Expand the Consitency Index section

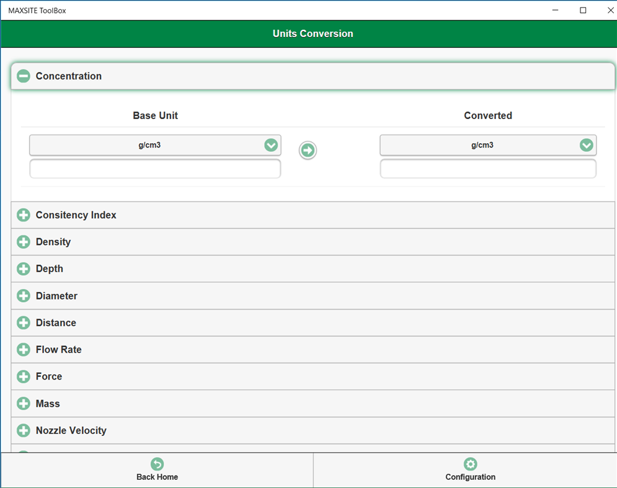(x=23, y=215)
